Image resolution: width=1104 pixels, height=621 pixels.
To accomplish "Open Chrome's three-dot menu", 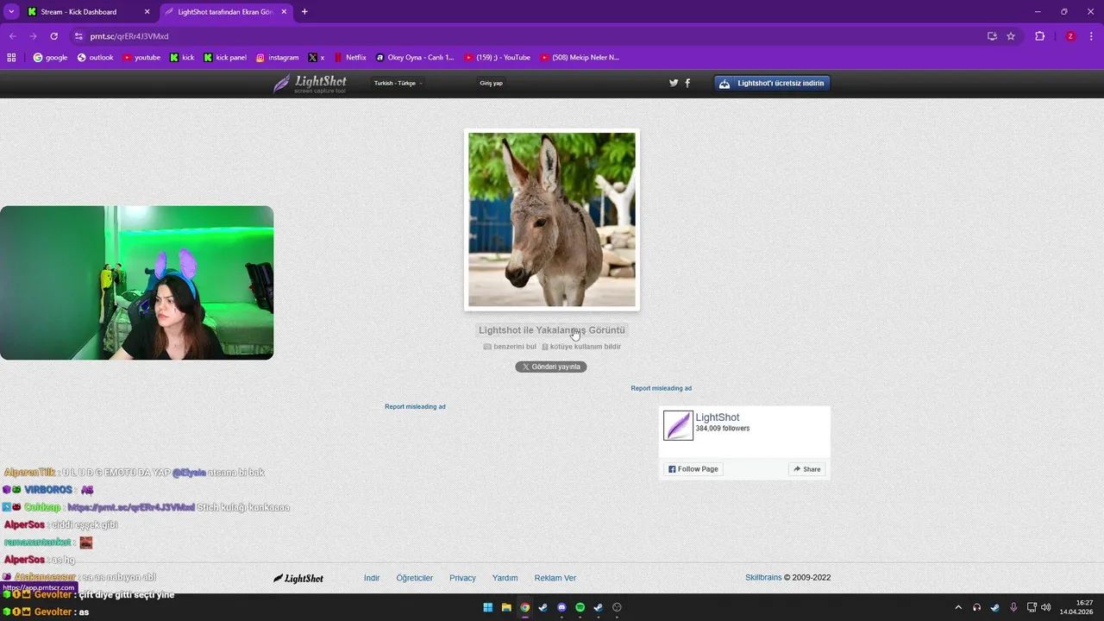I will [1090, 36].
